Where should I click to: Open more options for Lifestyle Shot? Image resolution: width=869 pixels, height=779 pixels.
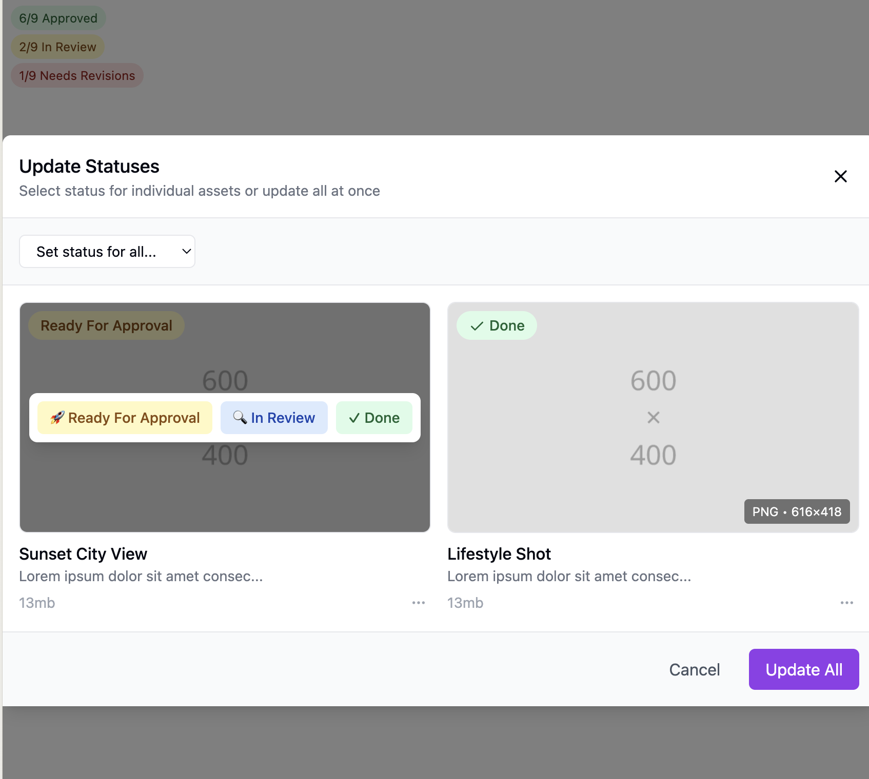846,603
